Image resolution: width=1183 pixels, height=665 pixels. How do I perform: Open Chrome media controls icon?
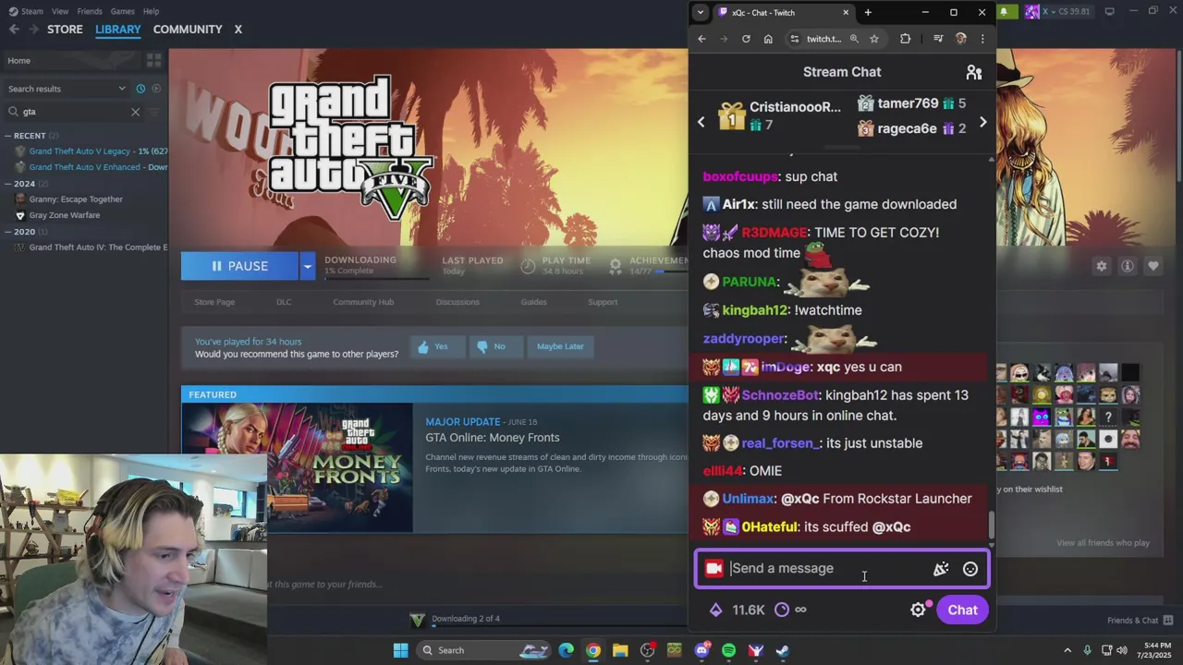[x=938, y=39]
